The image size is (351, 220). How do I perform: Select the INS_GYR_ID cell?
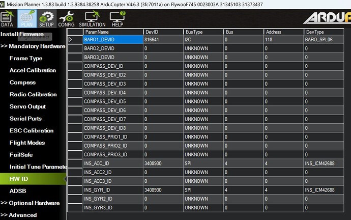[113, 190]
